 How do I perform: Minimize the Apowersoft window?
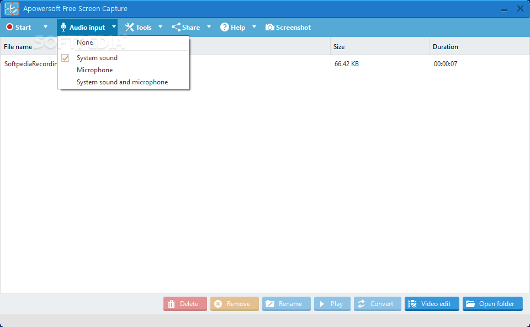[504, 10]
